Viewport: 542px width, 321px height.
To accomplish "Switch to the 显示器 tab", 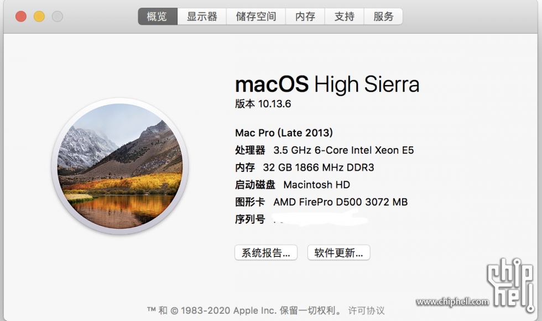I will pos(202,16).
